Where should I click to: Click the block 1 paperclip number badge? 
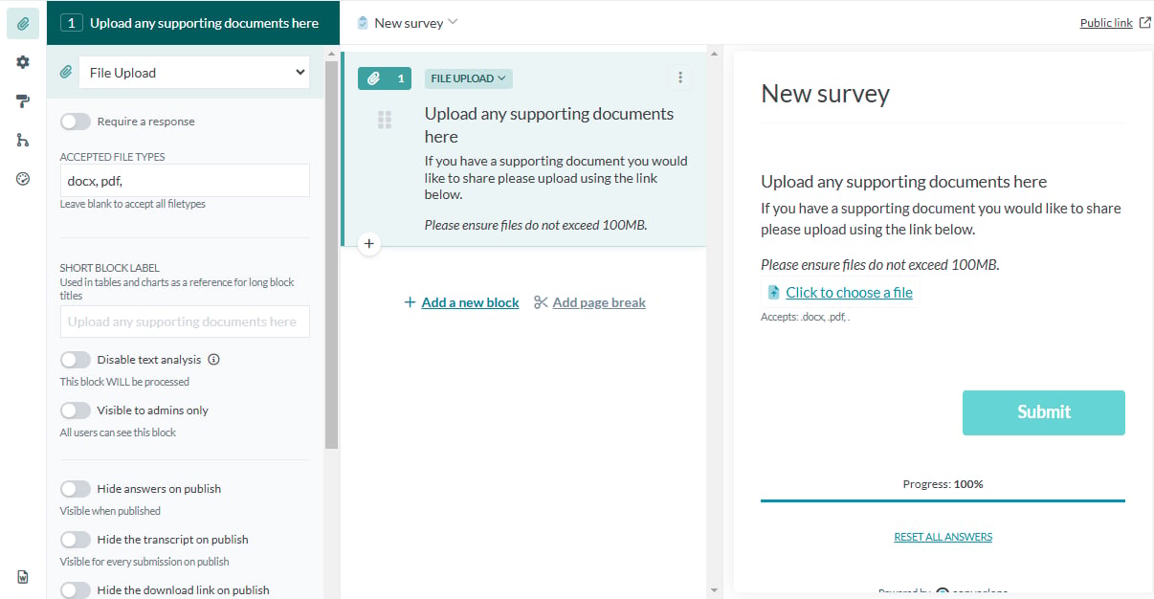pos(385,78)
